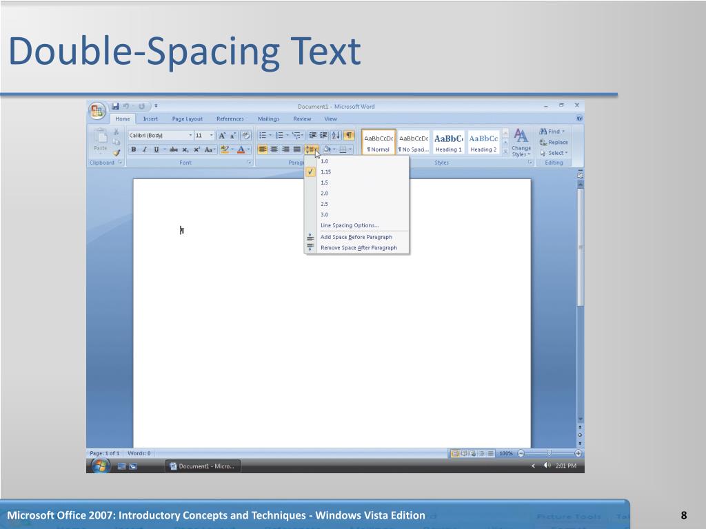706x529 pixels.
Task: Select 2.0 line spacing for double-spacing
Action: [356, 193]
